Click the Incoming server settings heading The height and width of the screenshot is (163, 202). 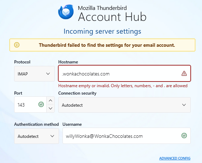pos(102,32)
